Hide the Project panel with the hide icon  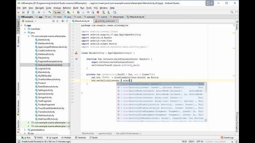[67, 21]
